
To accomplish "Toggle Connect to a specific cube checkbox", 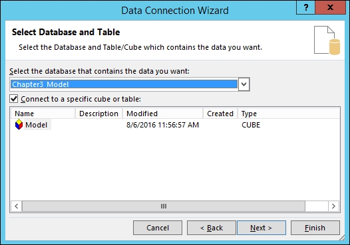I will pyautogui.click(x=14, y=99).
